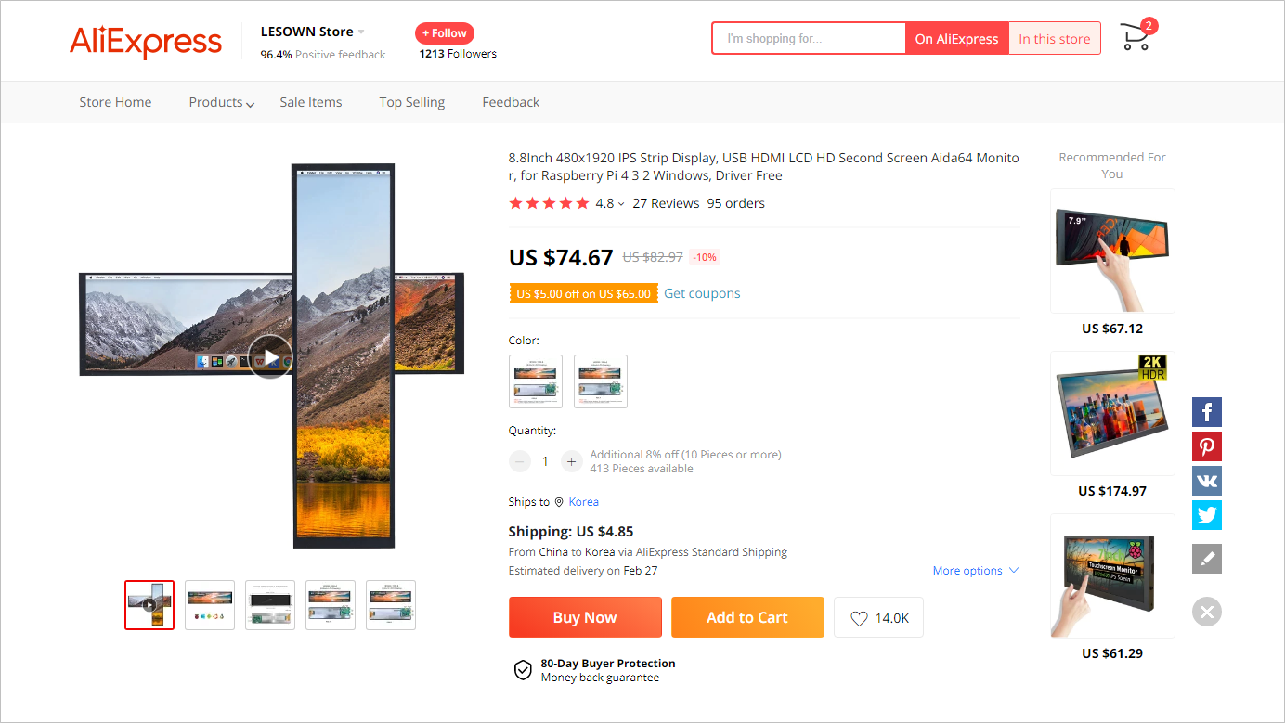Screen dimensions: 1285x723
Task: Expand the Products dropdown menu
Action: (221, 102)
